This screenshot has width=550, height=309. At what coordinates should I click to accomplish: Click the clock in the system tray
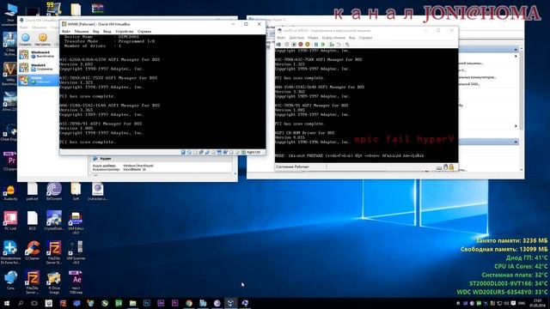(x=538, y=303)
